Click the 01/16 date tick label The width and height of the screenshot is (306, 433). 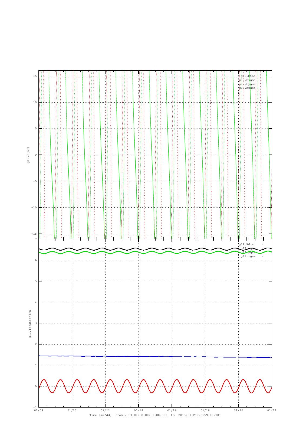click(x=172, y=411)
